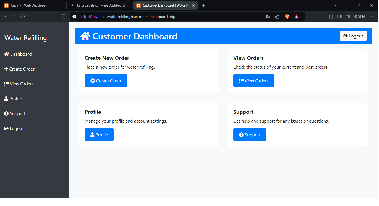This screenshot has width=379, height=206.
Task: Expand the tab search dropdown arrow
Action: pos(335,6)
